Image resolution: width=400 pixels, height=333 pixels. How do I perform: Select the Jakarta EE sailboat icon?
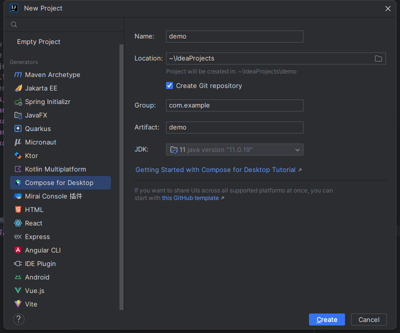[x=18, y=88]
